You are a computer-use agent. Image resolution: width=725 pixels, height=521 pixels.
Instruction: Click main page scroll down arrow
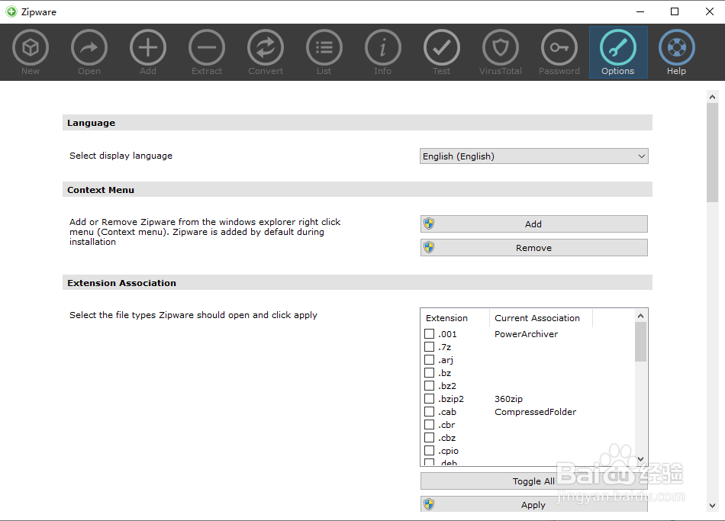click(712, 506)
